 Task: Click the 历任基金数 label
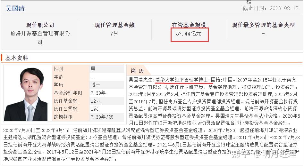pos(65,101)
